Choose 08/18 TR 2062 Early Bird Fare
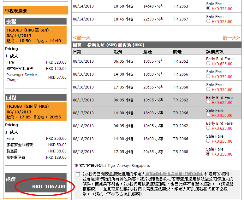244x200 pixels. [208, 128]
